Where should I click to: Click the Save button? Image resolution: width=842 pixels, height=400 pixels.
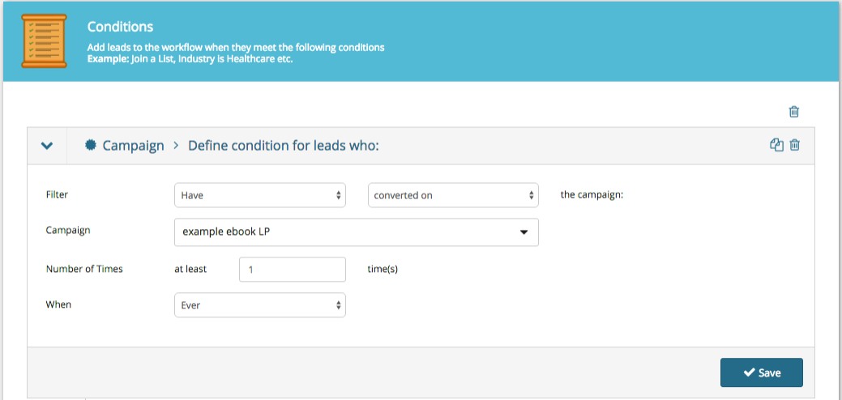pyautogui.click(x=762, y=372)
